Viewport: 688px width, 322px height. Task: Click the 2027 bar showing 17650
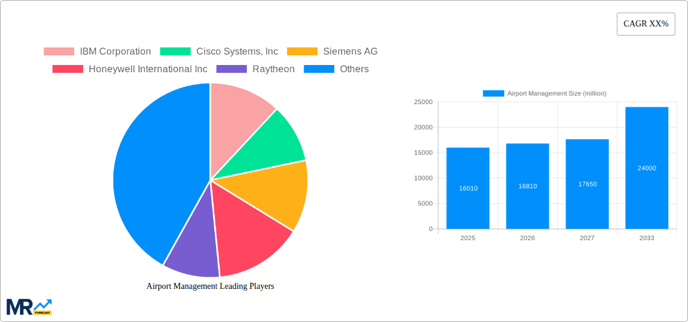(587, 184)
